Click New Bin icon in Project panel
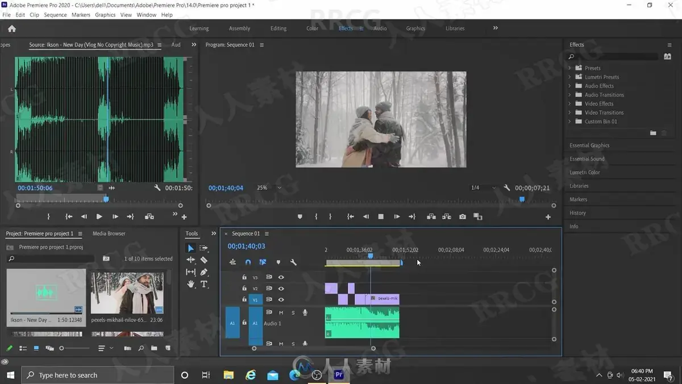The image size is (682, 384). point(154,348)
